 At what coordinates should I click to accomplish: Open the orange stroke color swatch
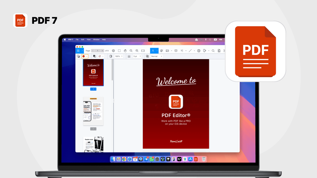click(84, 56)
